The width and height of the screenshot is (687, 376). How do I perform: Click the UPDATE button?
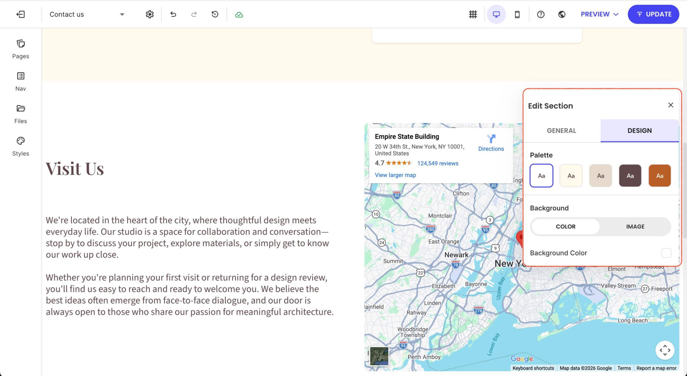[653, 14]
